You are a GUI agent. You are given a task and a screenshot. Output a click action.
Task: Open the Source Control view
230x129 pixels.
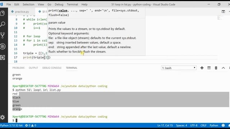[x=3, y=35]
